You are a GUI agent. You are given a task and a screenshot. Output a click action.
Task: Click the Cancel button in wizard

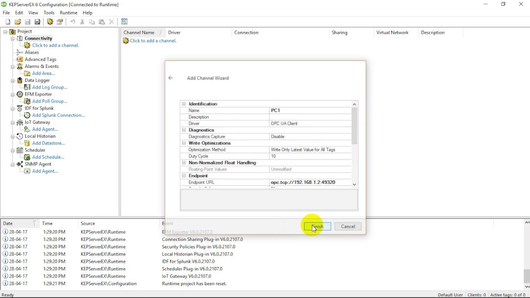[348, 226]
